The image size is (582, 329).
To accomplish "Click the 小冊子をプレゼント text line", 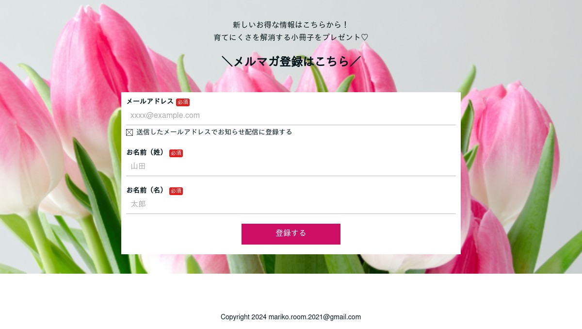I will click(x=291, y=37).
